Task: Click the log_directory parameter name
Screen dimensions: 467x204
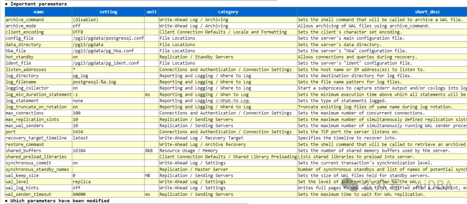Action: [x=22, y=76]
